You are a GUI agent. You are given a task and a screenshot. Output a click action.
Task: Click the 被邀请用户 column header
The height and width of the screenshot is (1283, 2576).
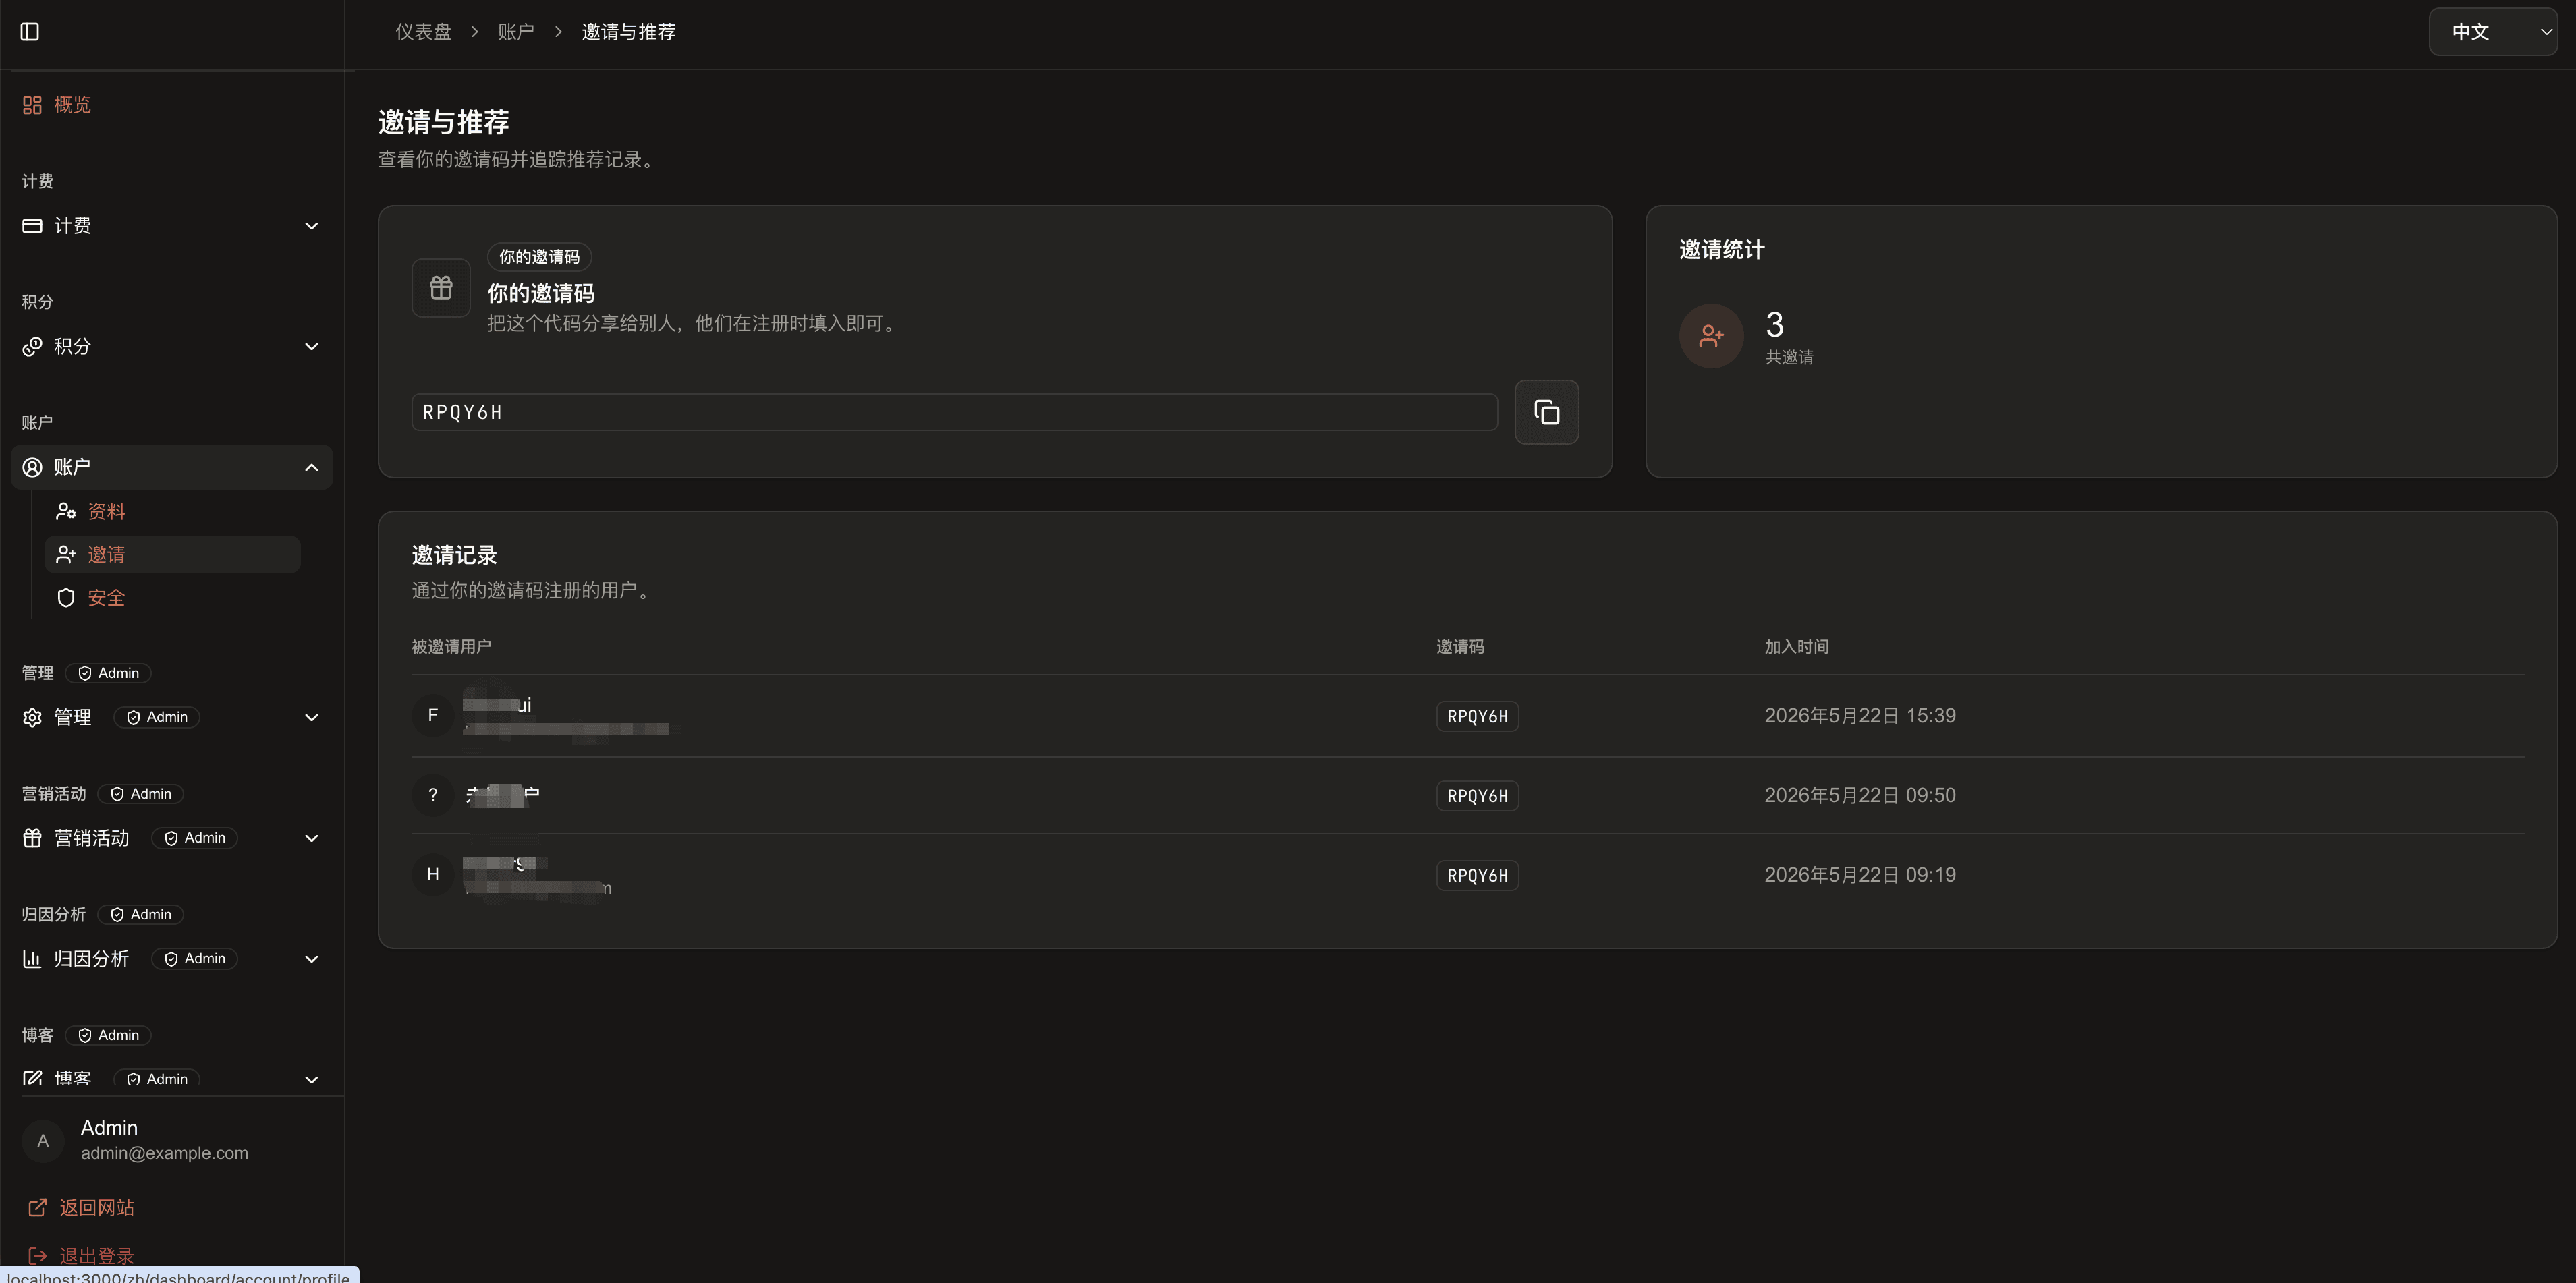(x=451, y=647)
